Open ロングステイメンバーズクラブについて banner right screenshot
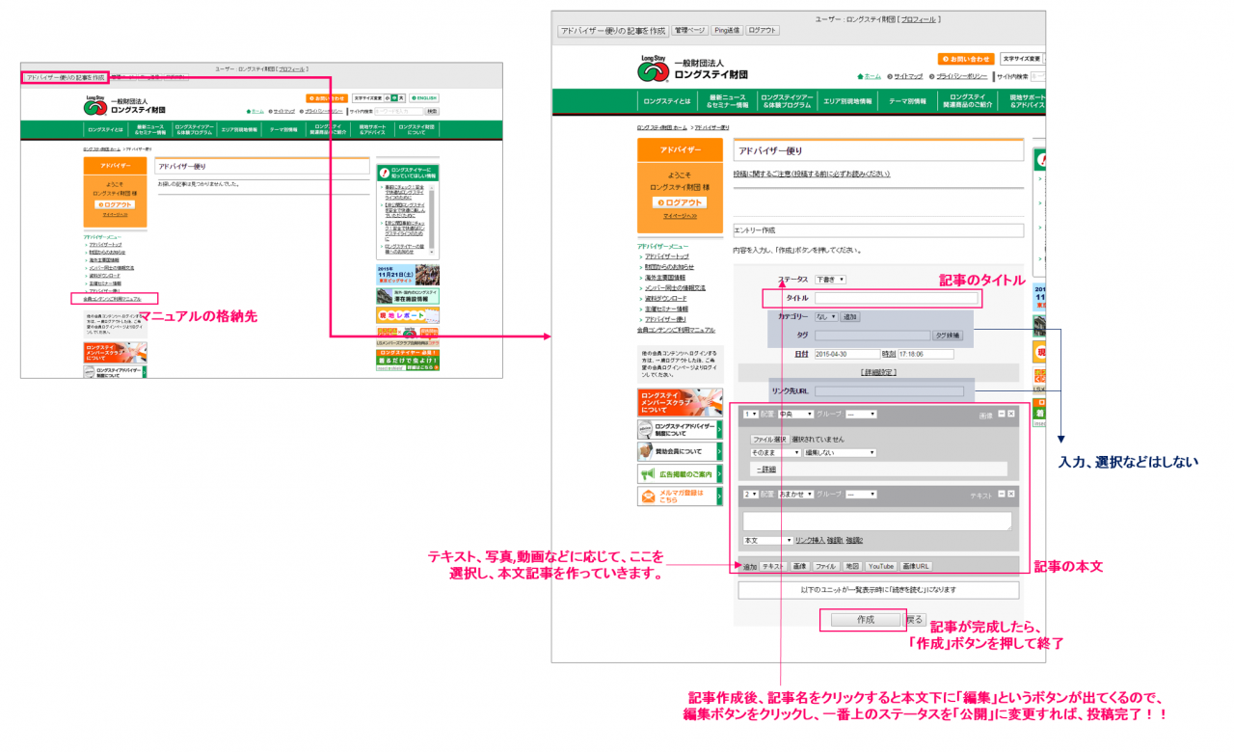 pos(680,402)
